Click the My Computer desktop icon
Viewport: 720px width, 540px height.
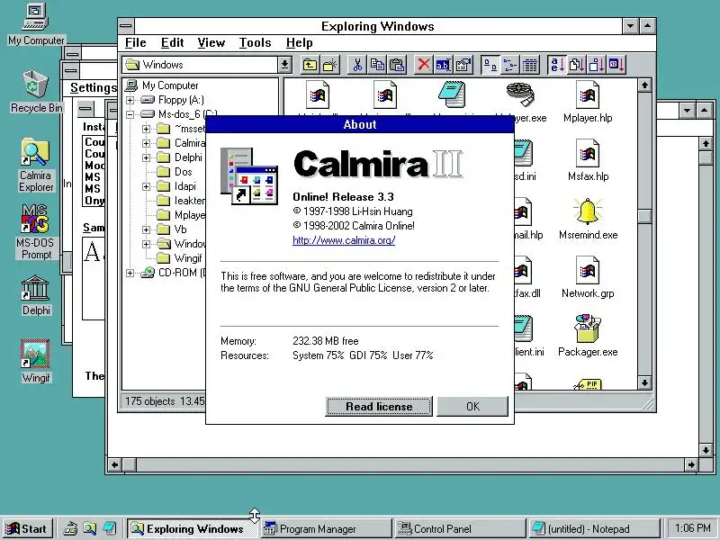(36, 24)
